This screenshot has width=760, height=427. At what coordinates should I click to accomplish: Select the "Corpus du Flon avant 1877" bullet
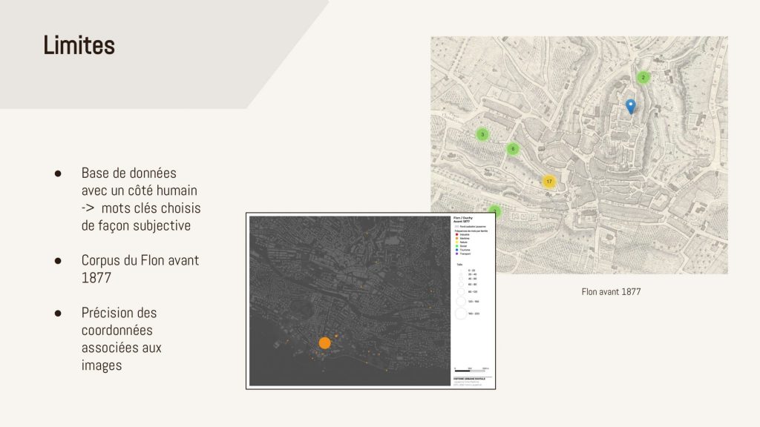[140, 271]
